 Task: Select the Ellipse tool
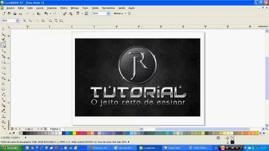[x=3, y=67]
